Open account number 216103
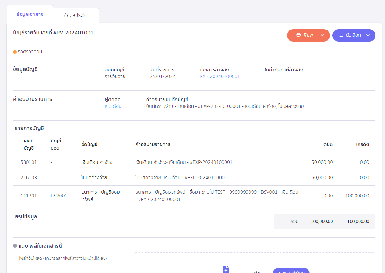 click(29, 178)
